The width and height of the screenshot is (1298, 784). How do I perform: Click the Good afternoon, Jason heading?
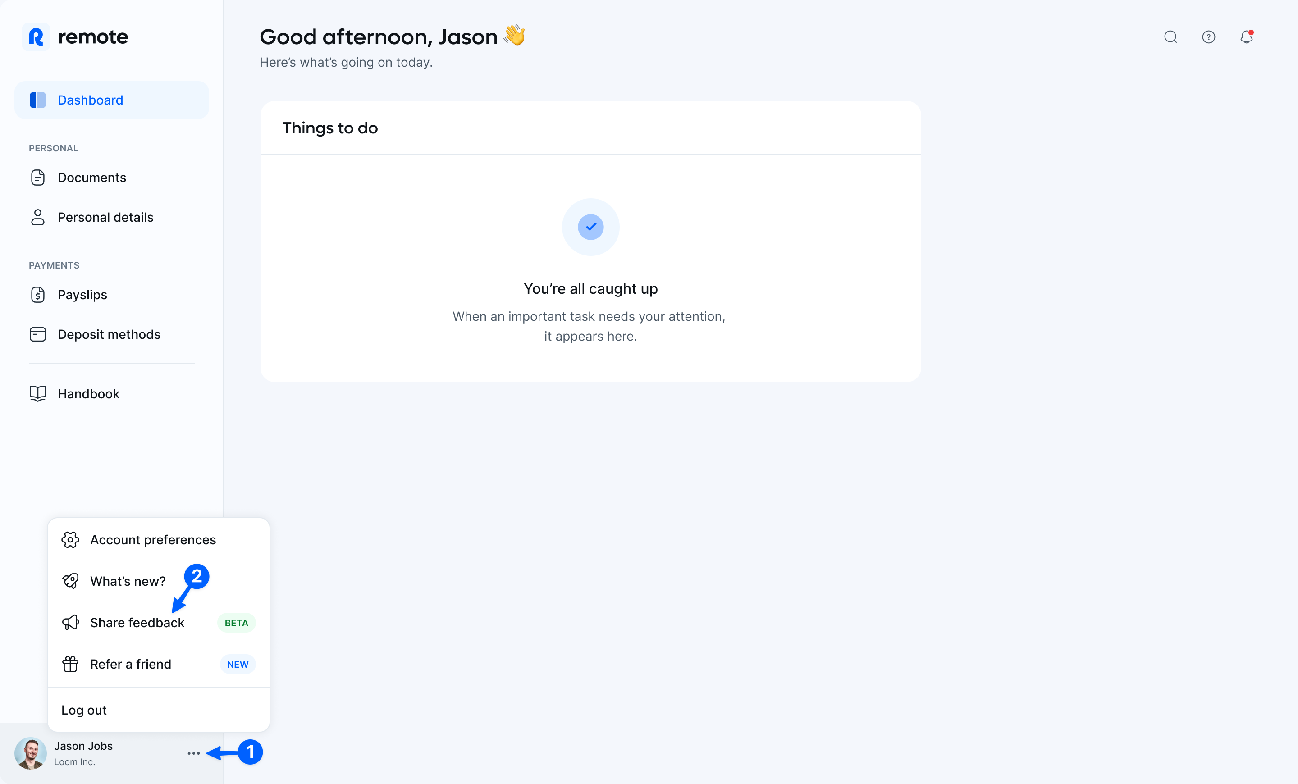tap(378, 37)
